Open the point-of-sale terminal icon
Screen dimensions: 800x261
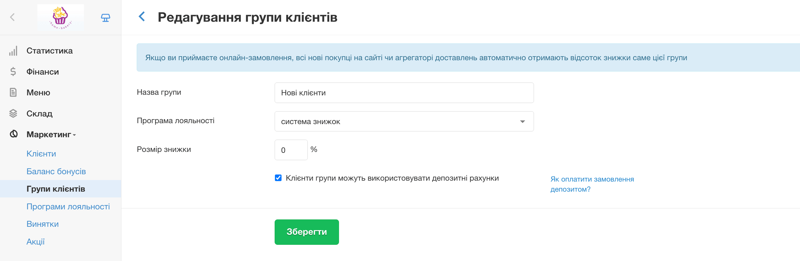click(x=105, y=18)
